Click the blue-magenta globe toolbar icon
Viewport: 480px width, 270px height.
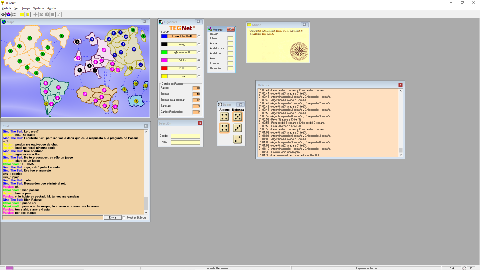pyautogui.click(x=8, y=14)
